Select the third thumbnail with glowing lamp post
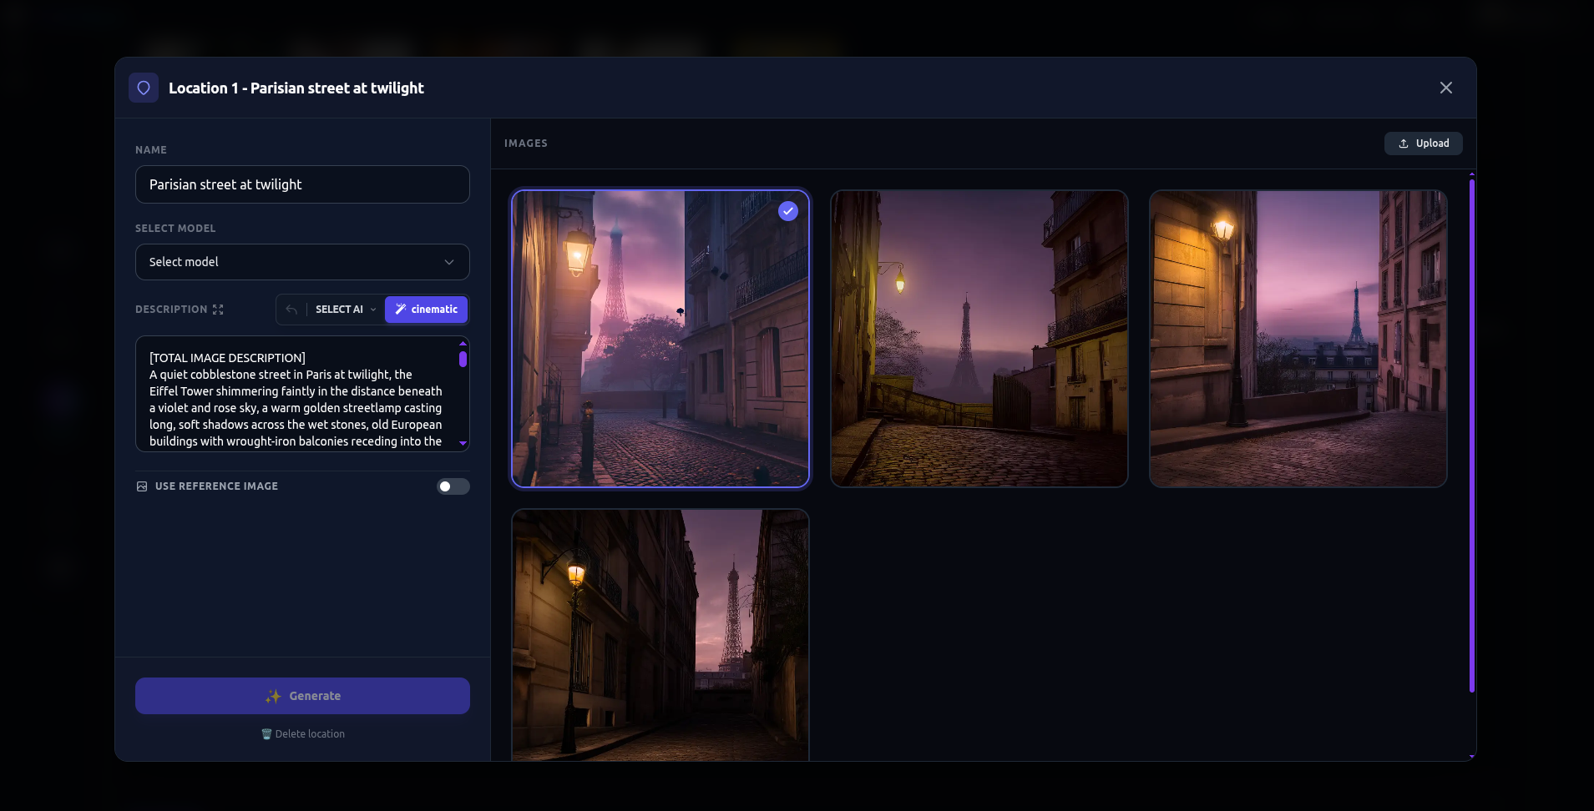The height and width of the screenshot is (811, 1594). tap(1298, 339)
